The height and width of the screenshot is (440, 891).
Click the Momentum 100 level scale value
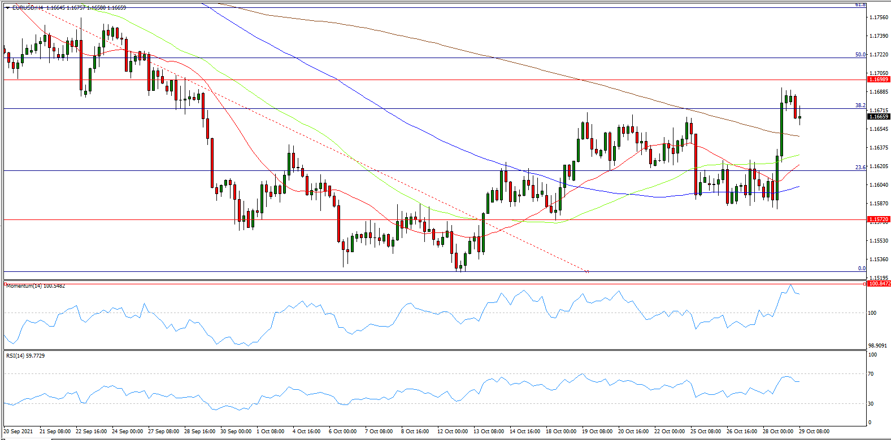tap(872, 313)
